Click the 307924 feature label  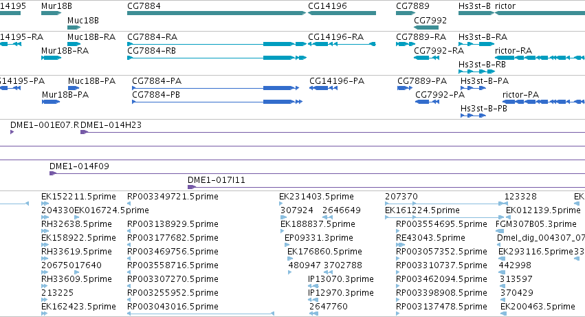pos(297,210)
